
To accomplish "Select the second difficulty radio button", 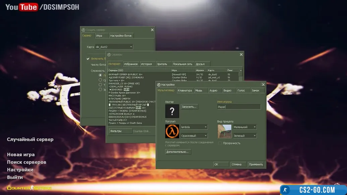I will (100, 80).
